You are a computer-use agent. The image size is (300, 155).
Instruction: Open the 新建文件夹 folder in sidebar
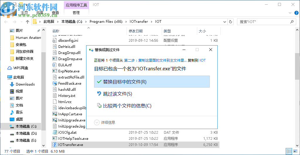pos(22,59)
